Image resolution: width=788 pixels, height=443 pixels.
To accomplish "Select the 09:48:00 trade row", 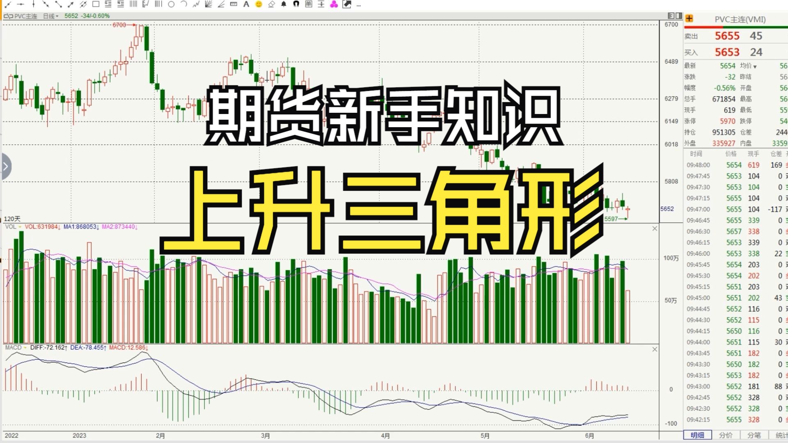I will pos(736,165).
